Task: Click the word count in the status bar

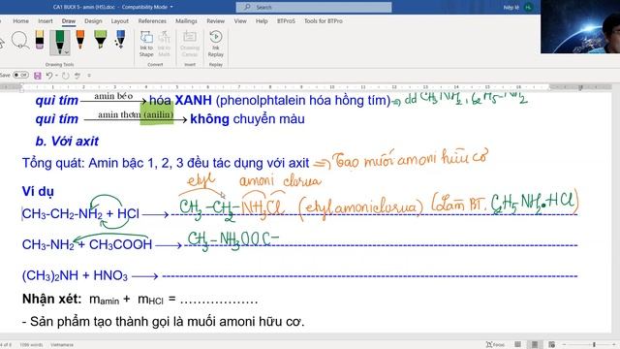Action: pyautogui.click(x=31, y=345)
